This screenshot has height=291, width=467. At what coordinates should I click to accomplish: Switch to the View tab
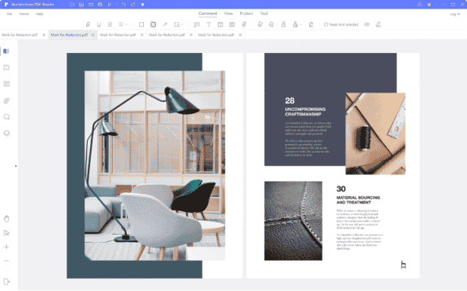[x=228, y=13]
